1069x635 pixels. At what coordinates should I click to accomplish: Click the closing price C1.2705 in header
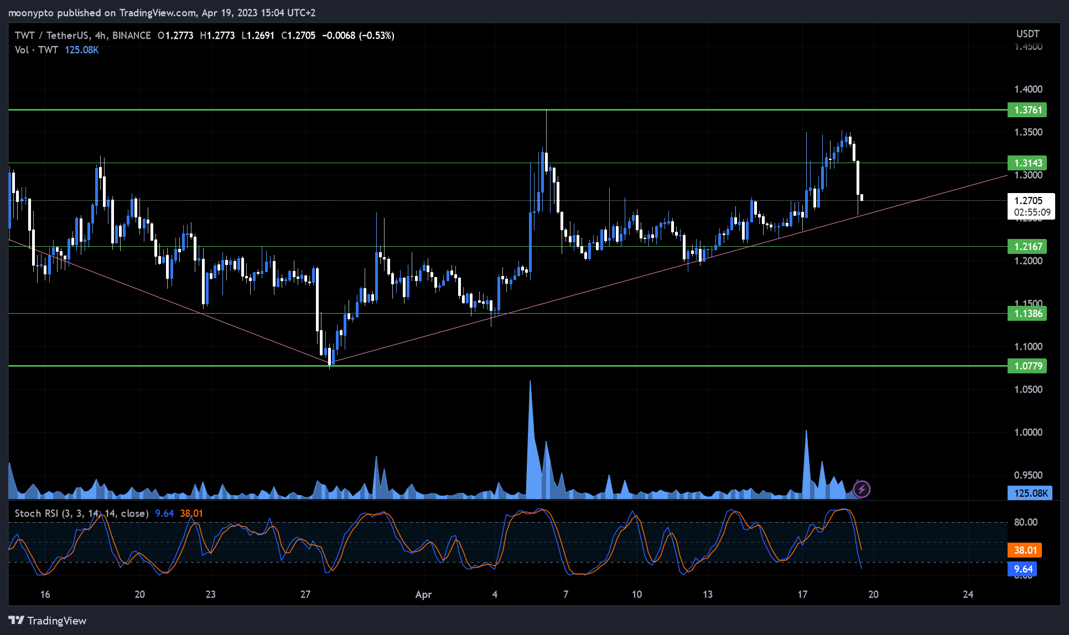(298, 35)
